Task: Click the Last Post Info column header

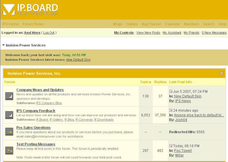Action: [180, 82]
